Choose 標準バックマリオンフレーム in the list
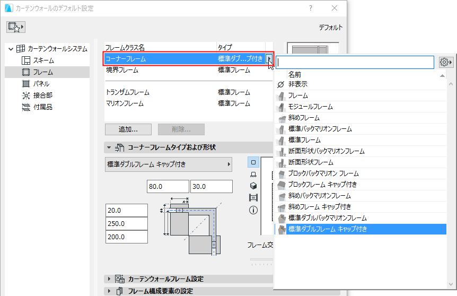Viewport: 457px width, 296px height. (361, 129)
